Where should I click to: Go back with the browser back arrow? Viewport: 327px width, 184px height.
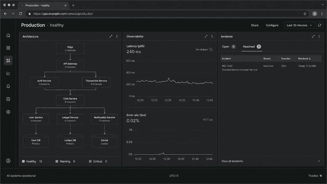(x=5, y=13)
